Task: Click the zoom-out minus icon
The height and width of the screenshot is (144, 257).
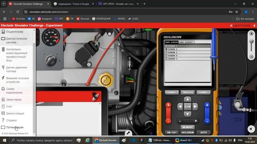Action: pos(251,57)
